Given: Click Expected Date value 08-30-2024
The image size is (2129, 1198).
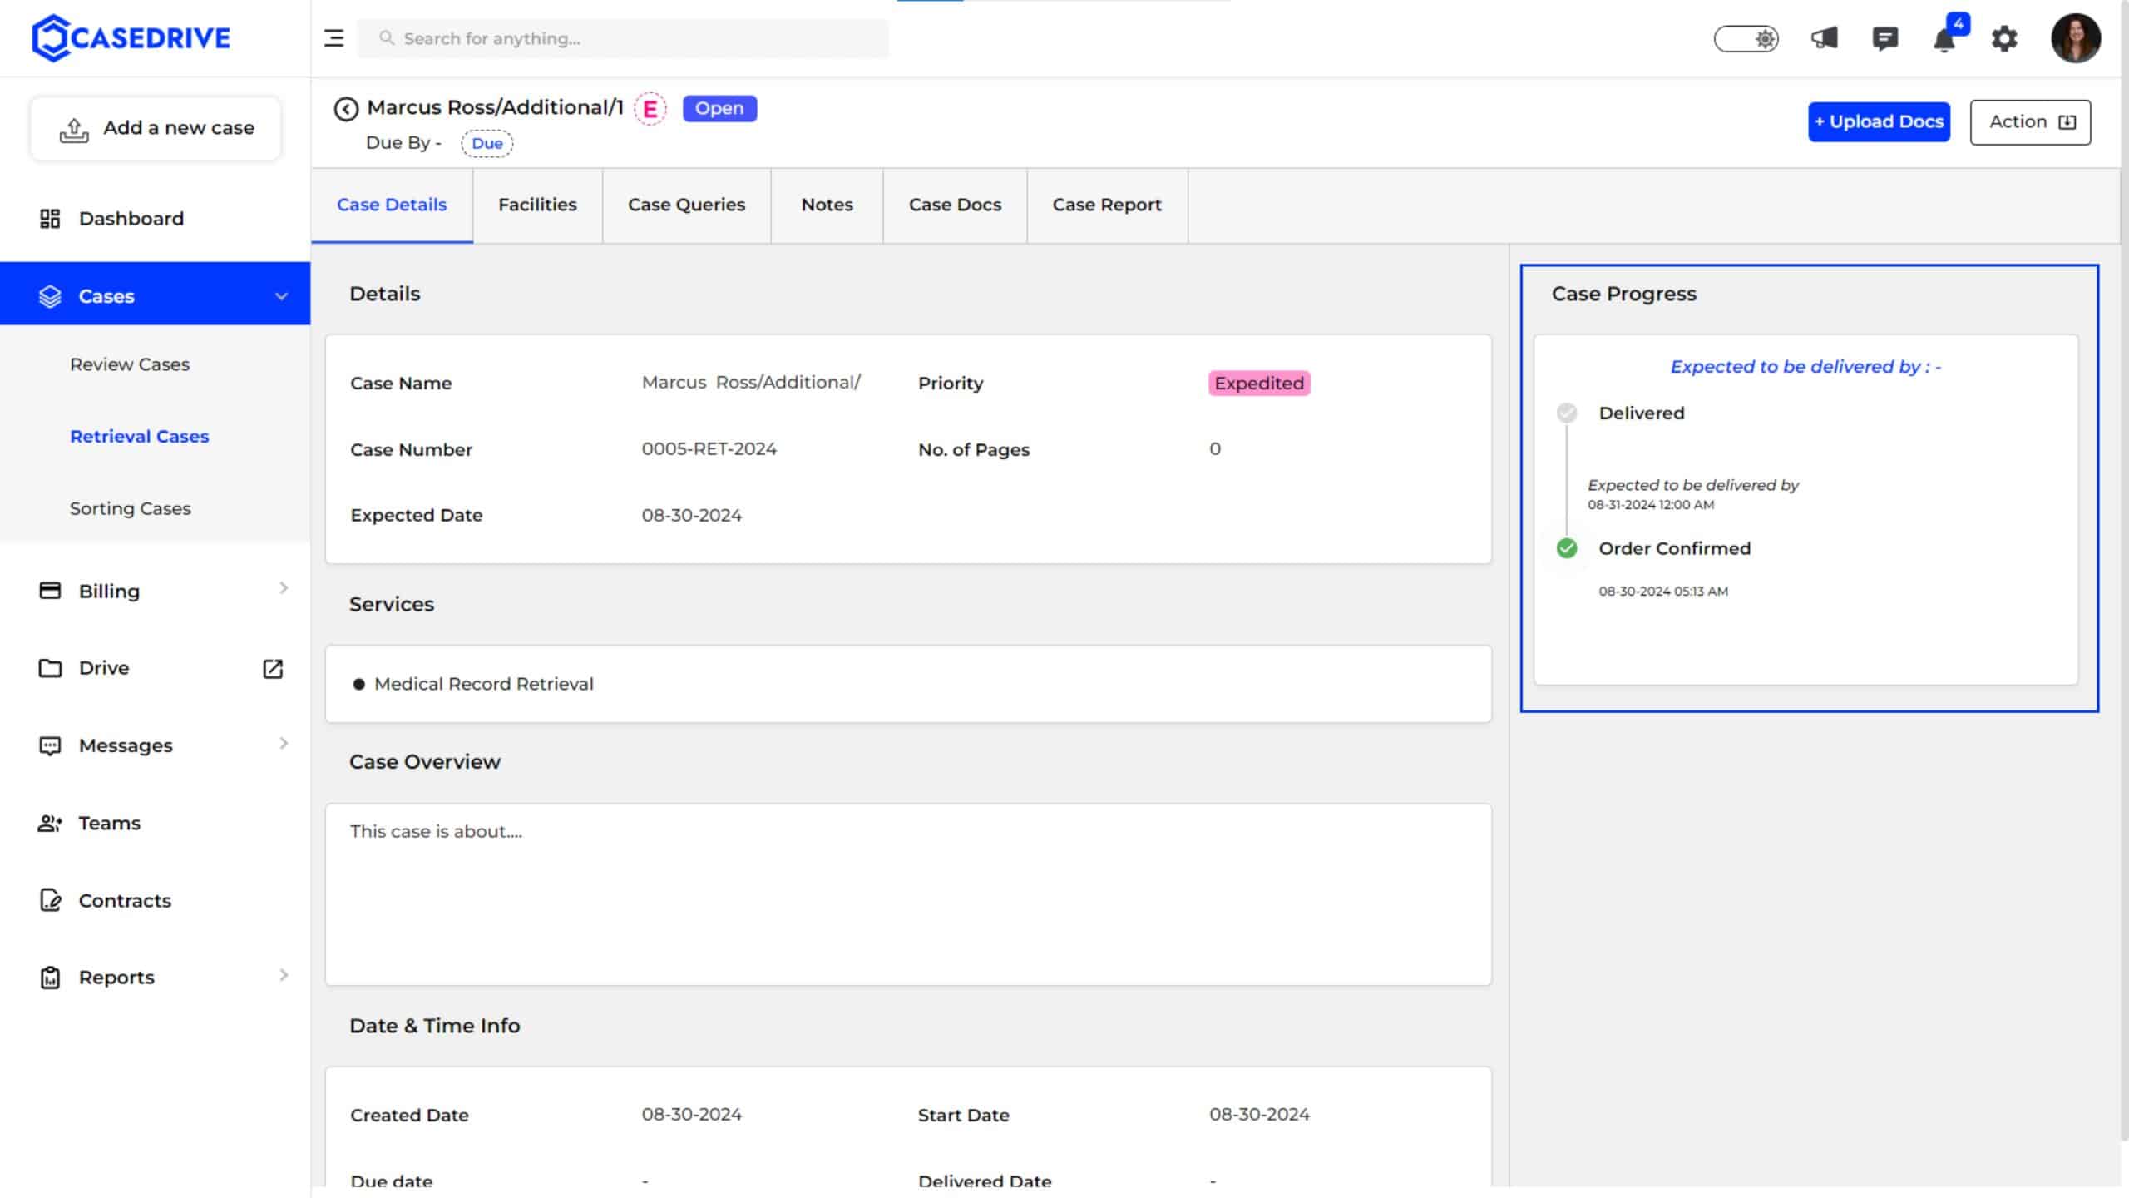Looking at the screenshot, I should [x=691, y=516].
